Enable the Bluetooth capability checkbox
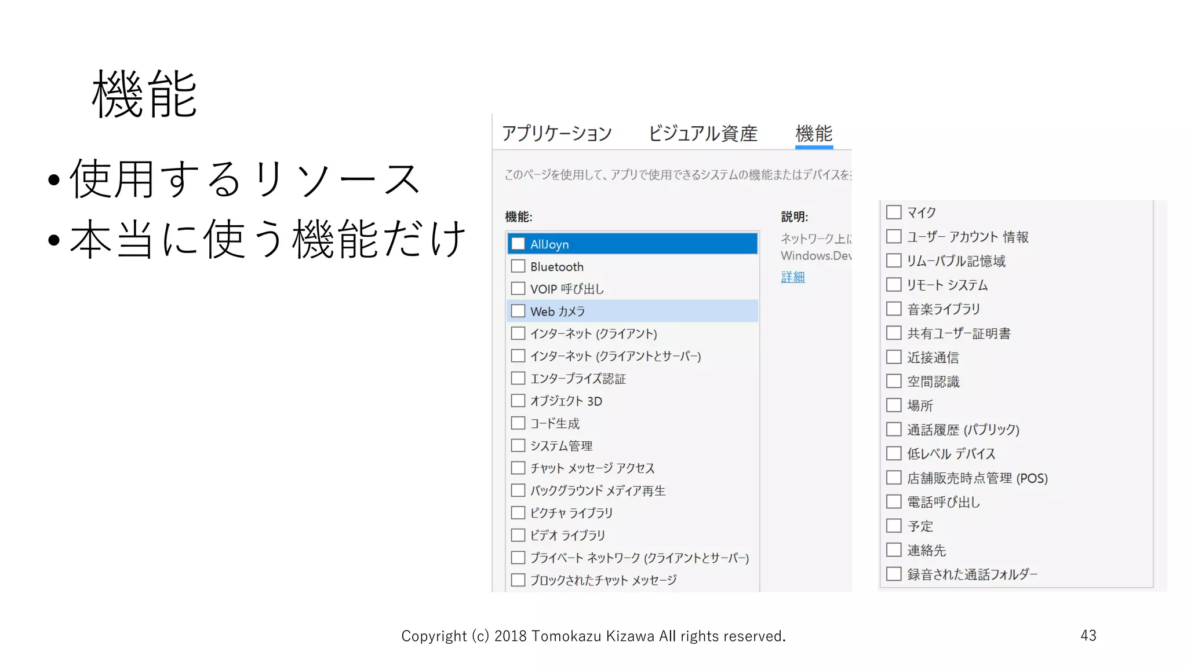 tap(518, 266)
